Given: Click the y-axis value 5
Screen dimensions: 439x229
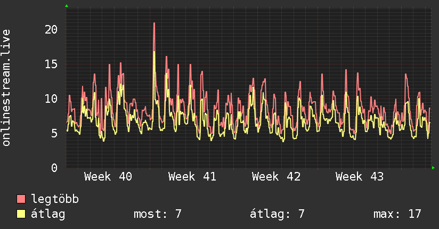Looking at the screenshot, I should 54,133.
